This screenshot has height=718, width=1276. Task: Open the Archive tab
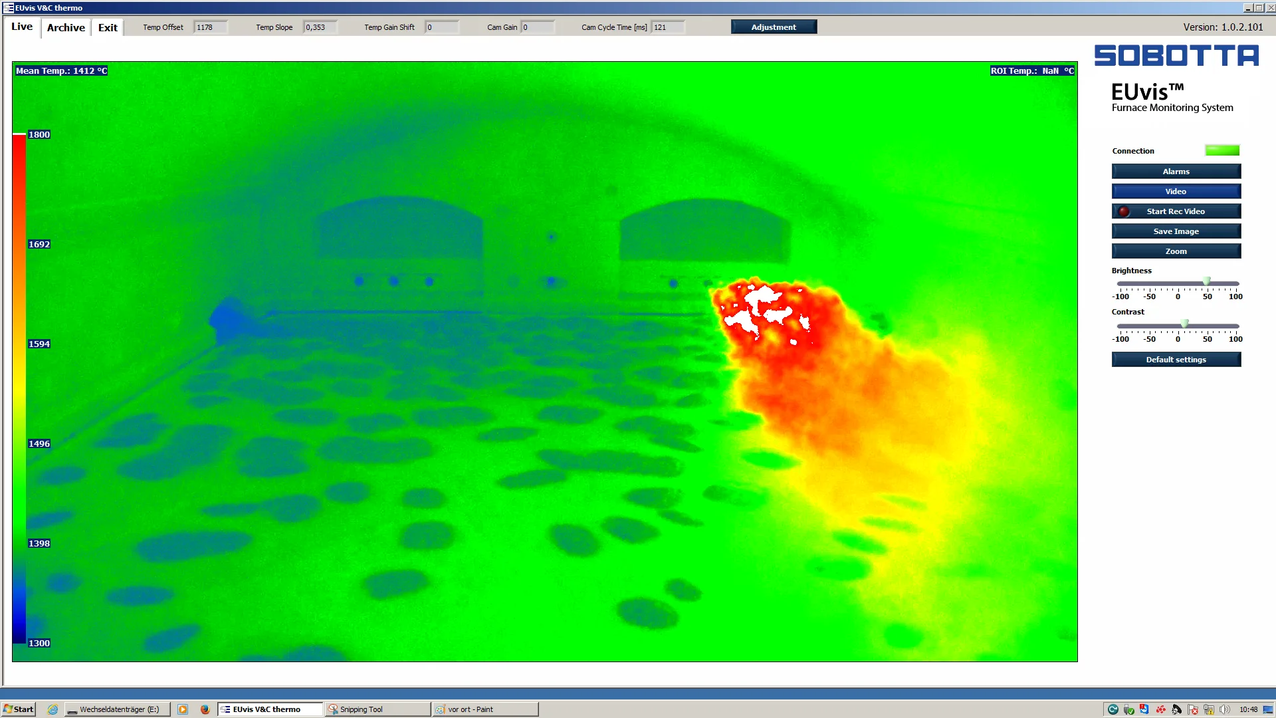click(66, 27)
